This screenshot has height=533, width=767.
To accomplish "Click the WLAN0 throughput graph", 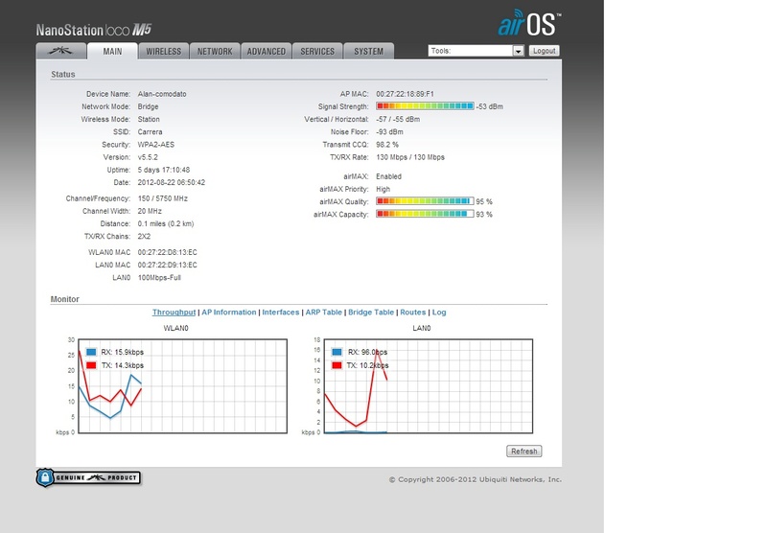I will pyautogui.click(x=182, y=386).
